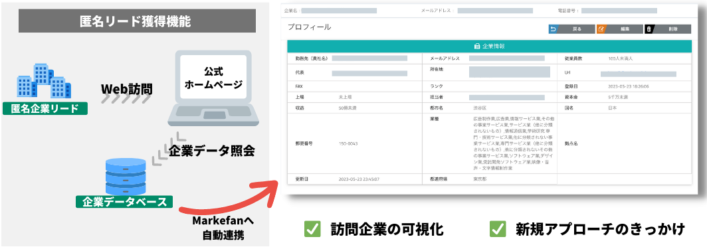Click the 企業情報 section header bar

click(489, 46)
